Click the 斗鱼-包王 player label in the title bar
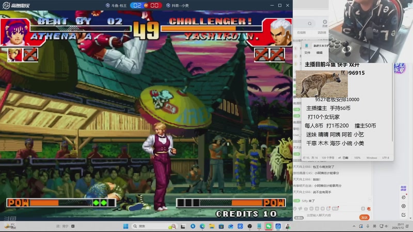 (116, 5)
